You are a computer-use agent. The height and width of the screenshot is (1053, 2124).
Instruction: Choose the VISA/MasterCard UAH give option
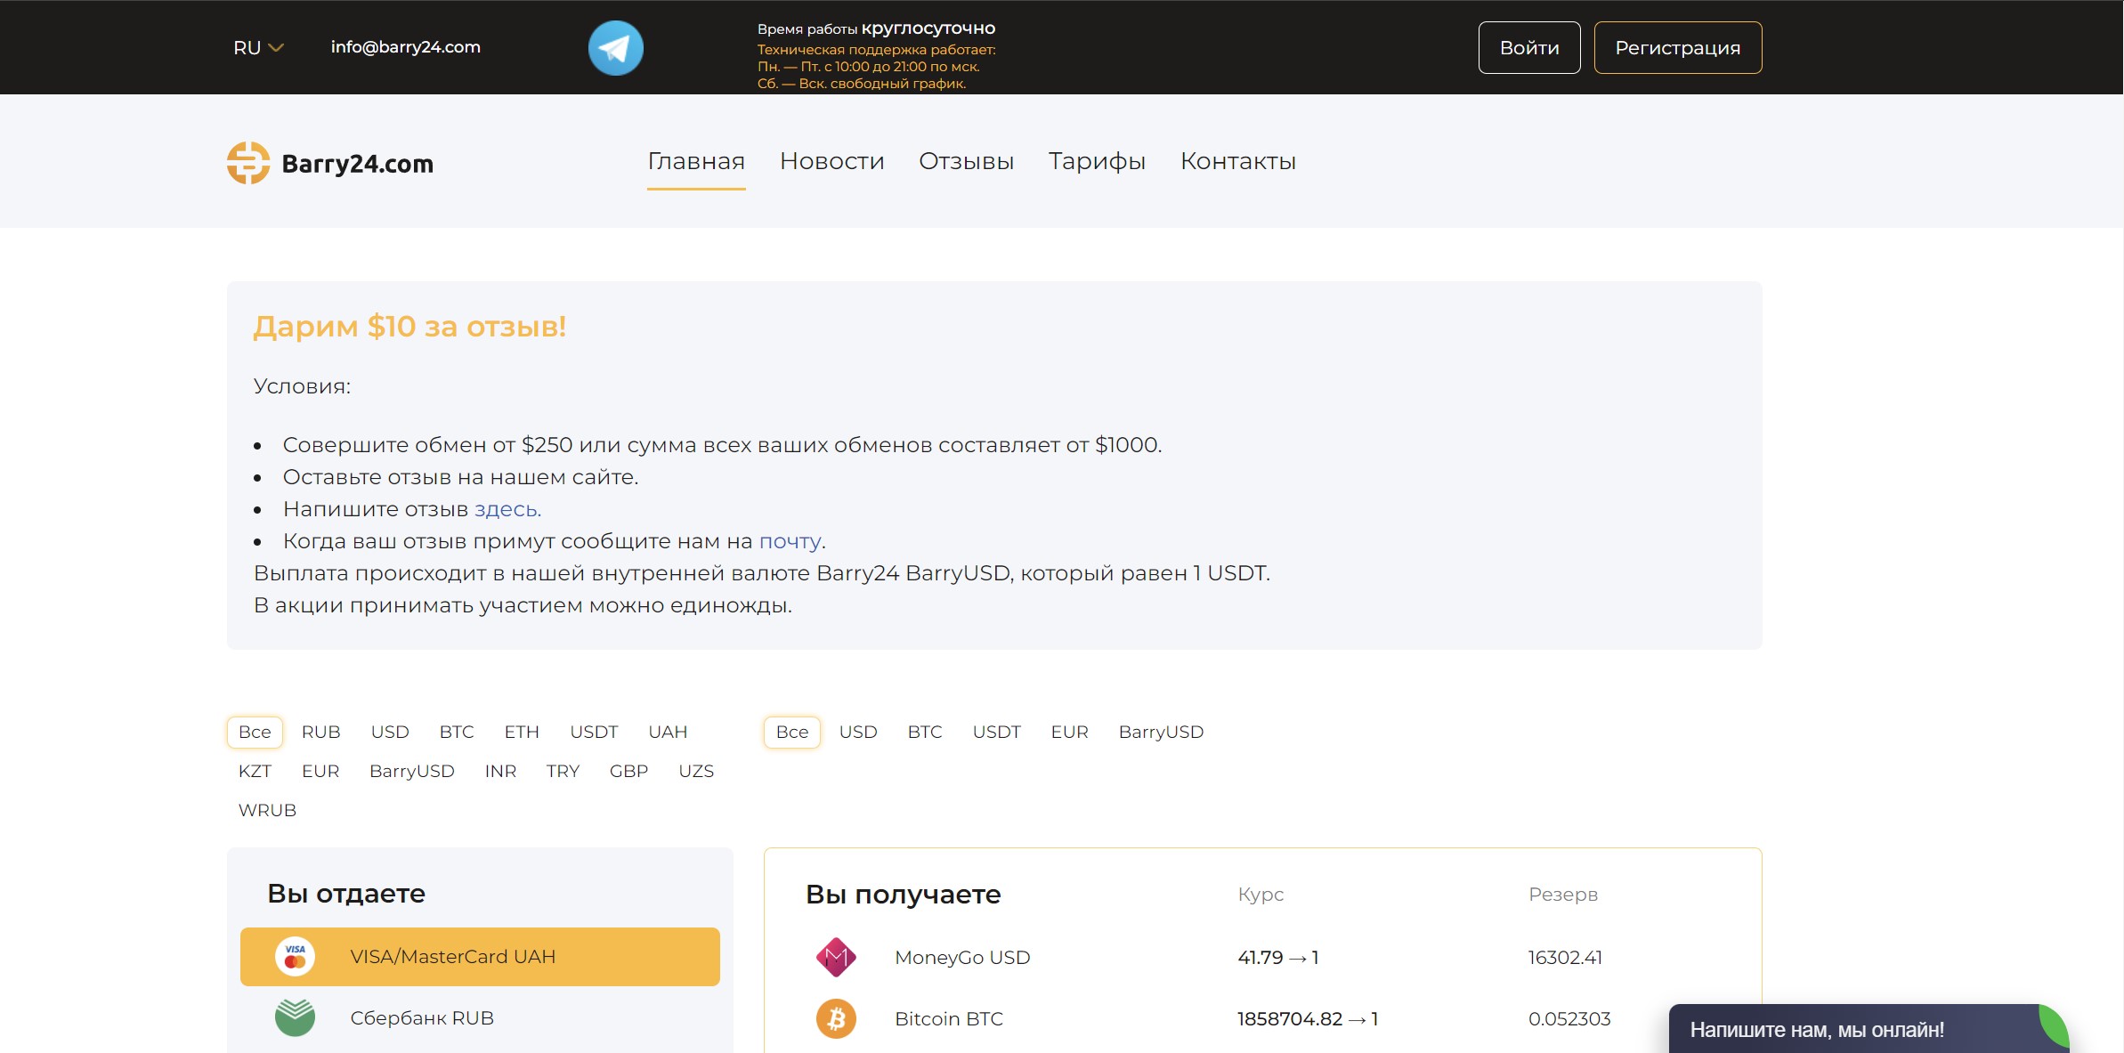480,957
